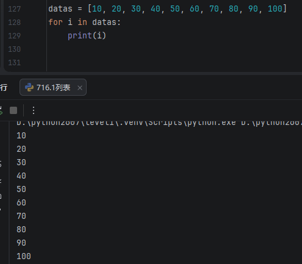Click line number 129 in the gutter

tap(15, 36)
